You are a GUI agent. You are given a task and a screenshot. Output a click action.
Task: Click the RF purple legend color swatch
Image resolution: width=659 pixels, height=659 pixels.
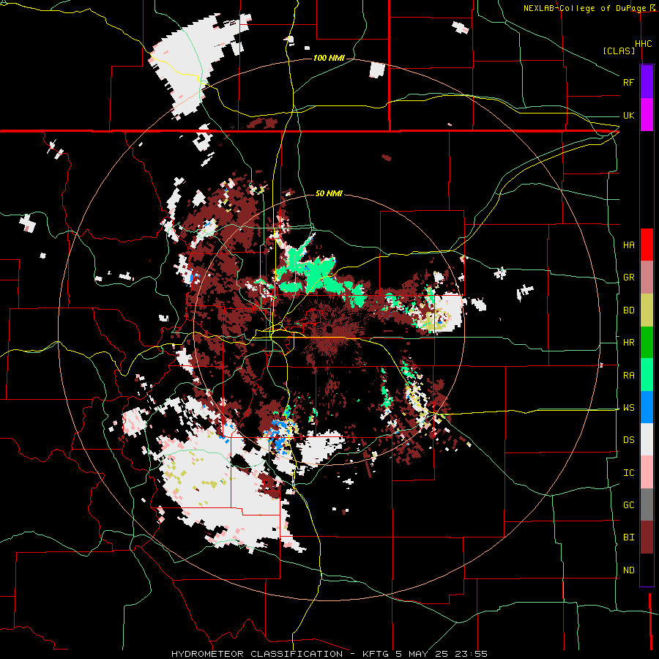tap(647, 82)
